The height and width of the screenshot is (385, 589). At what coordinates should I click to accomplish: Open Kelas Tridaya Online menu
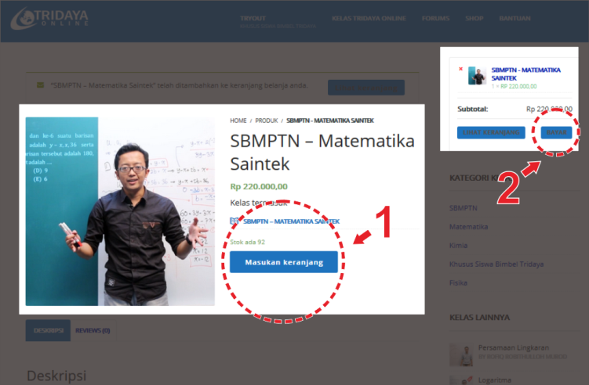(x=368, y=18)
